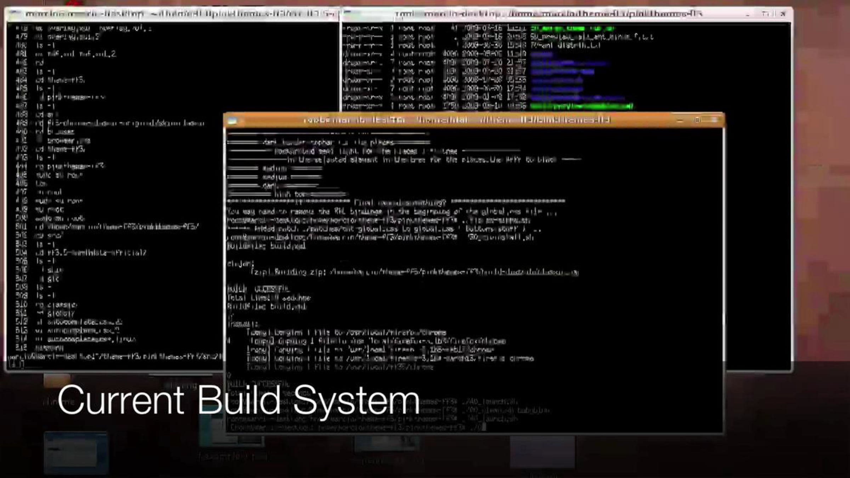850x478 pixels.
Task: Maximize the top-right terminal window
Action: pyautogui.click(x=765, y=14)
